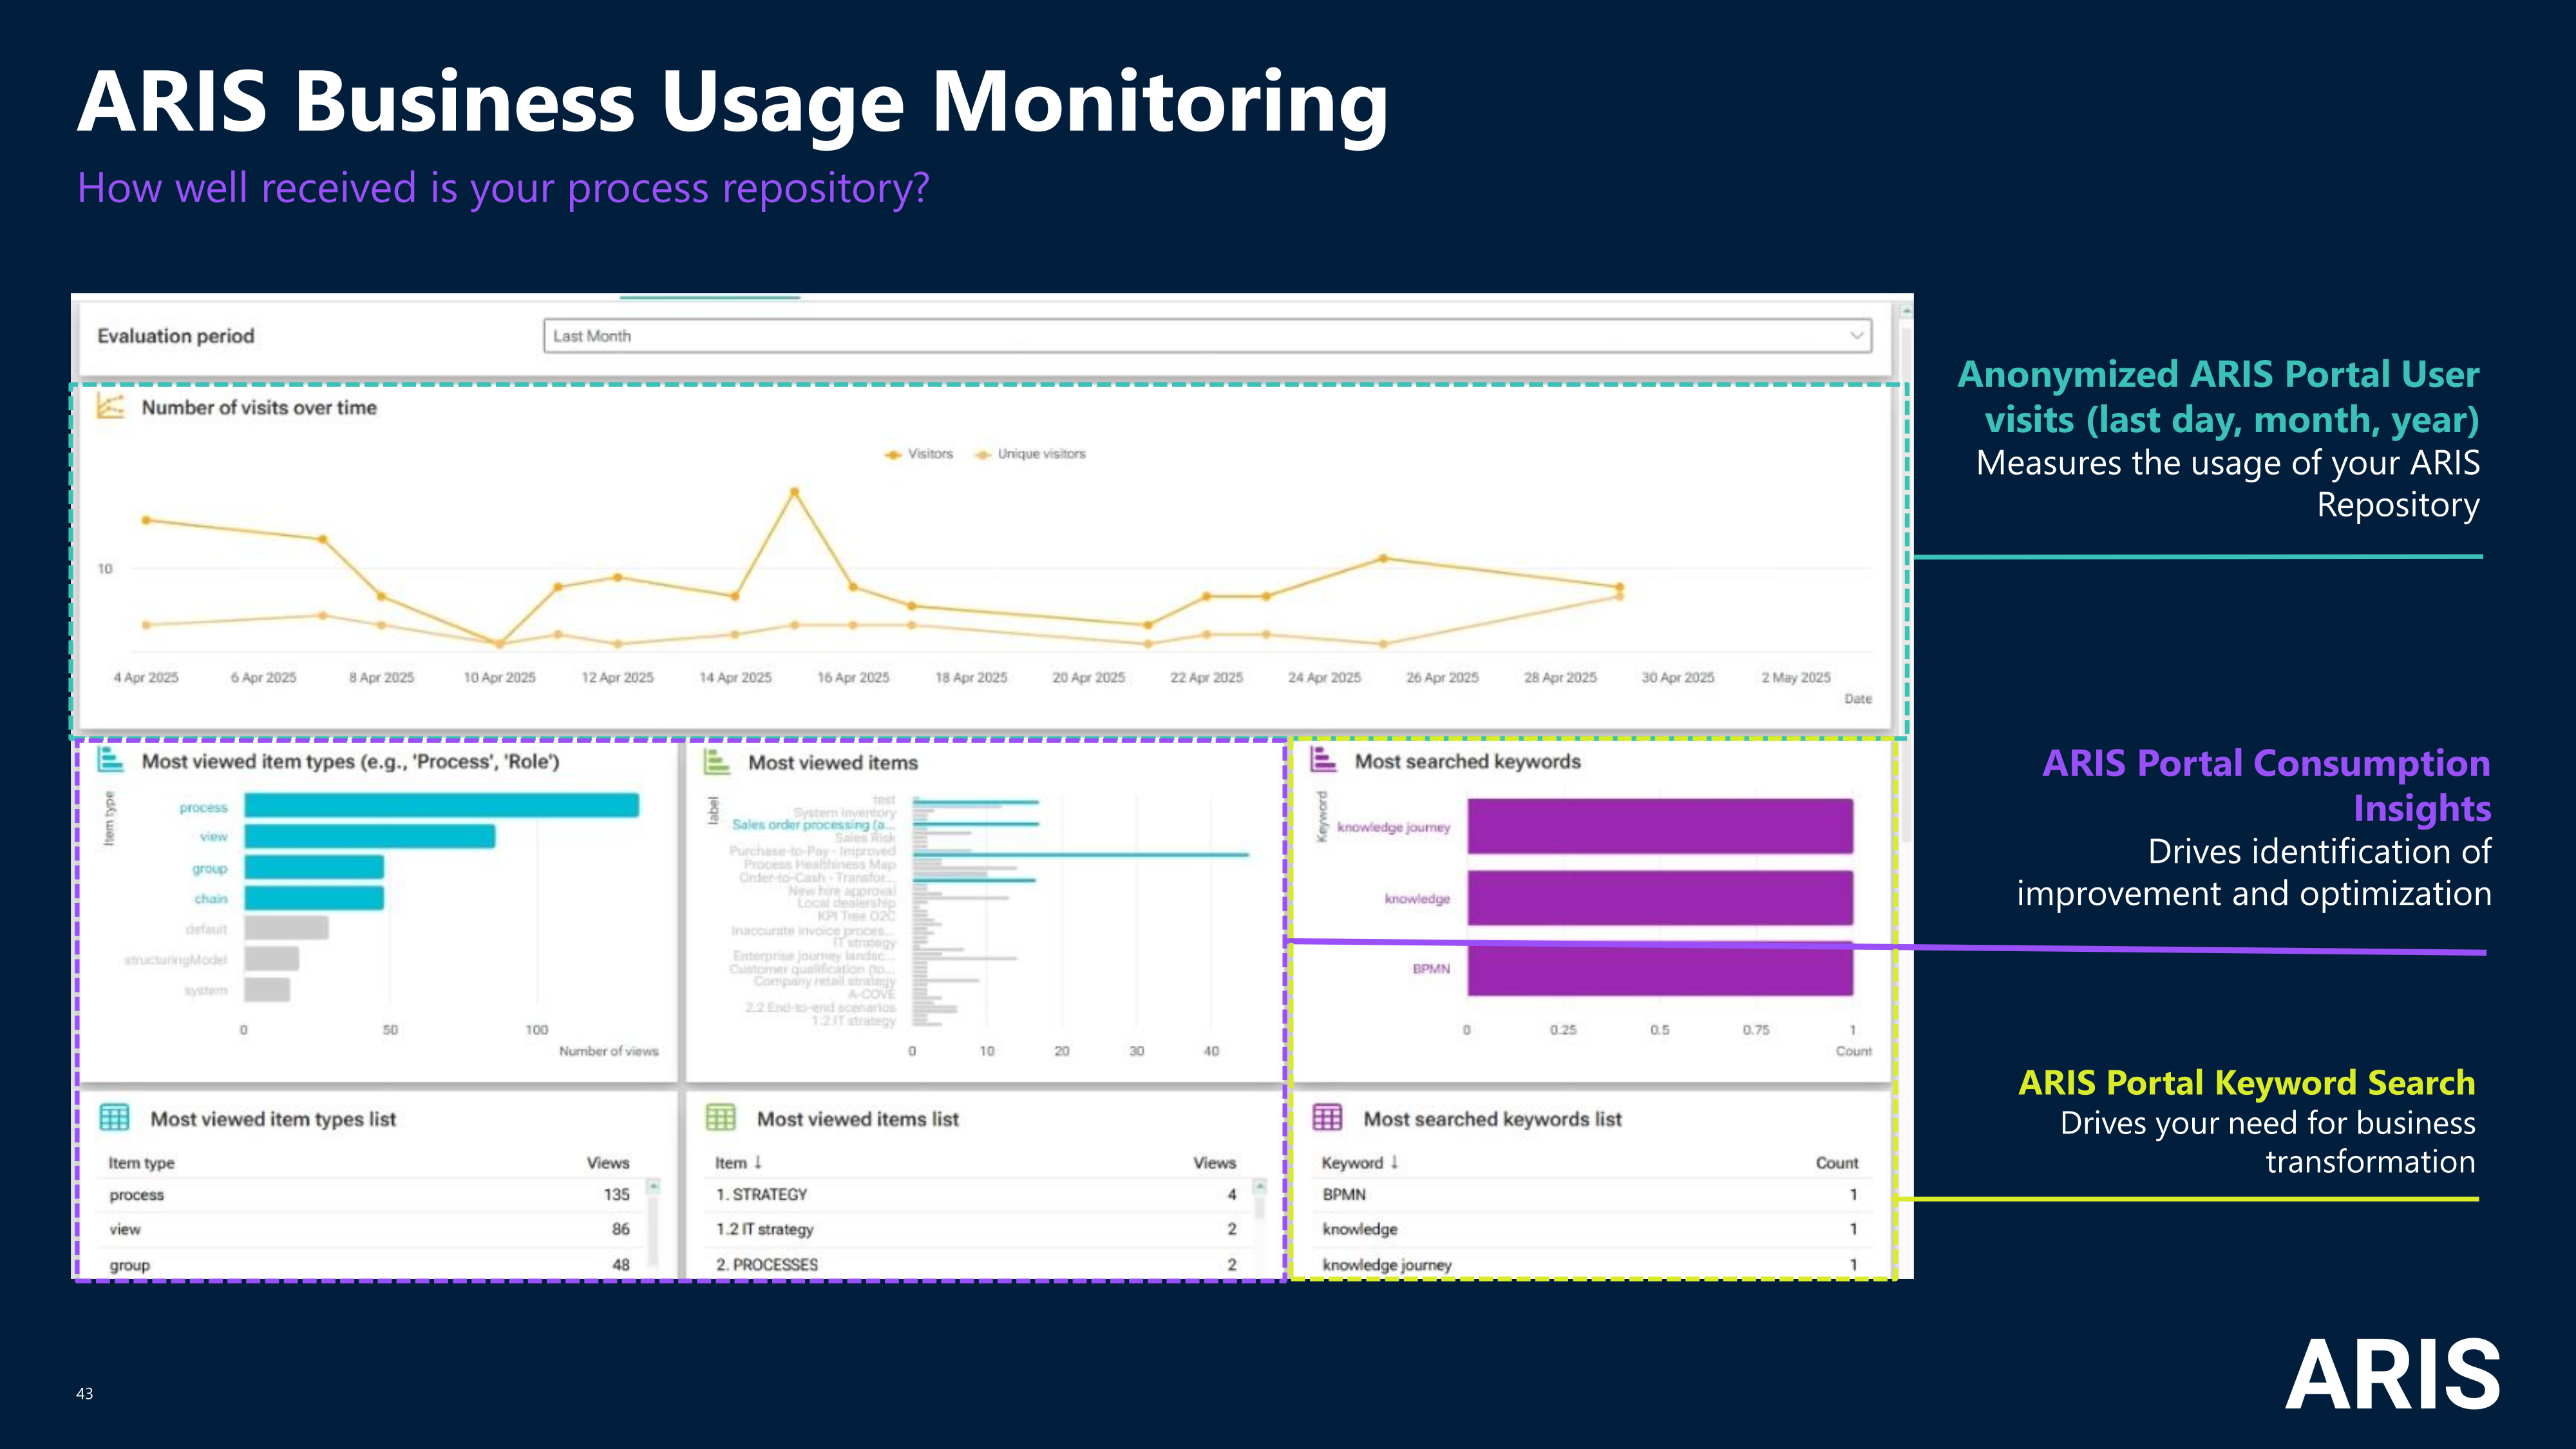Select the process row in item types list
Screen dimensions: 2576x1449
(370, 1195)
